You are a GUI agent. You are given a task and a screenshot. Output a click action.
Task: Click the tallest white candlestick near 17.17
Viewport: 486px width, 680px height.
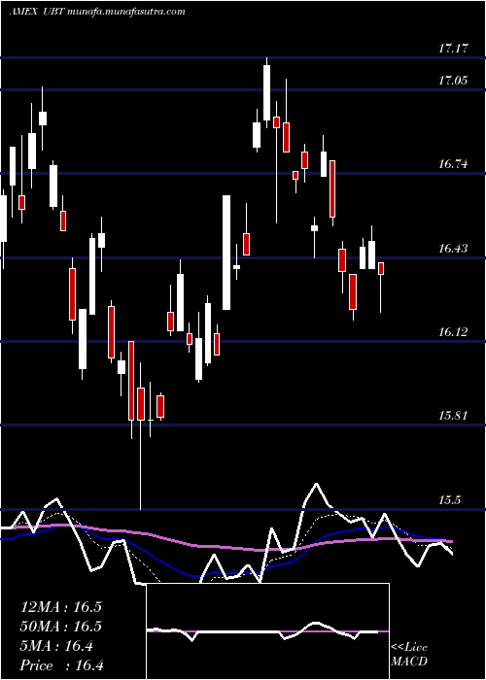266,92
